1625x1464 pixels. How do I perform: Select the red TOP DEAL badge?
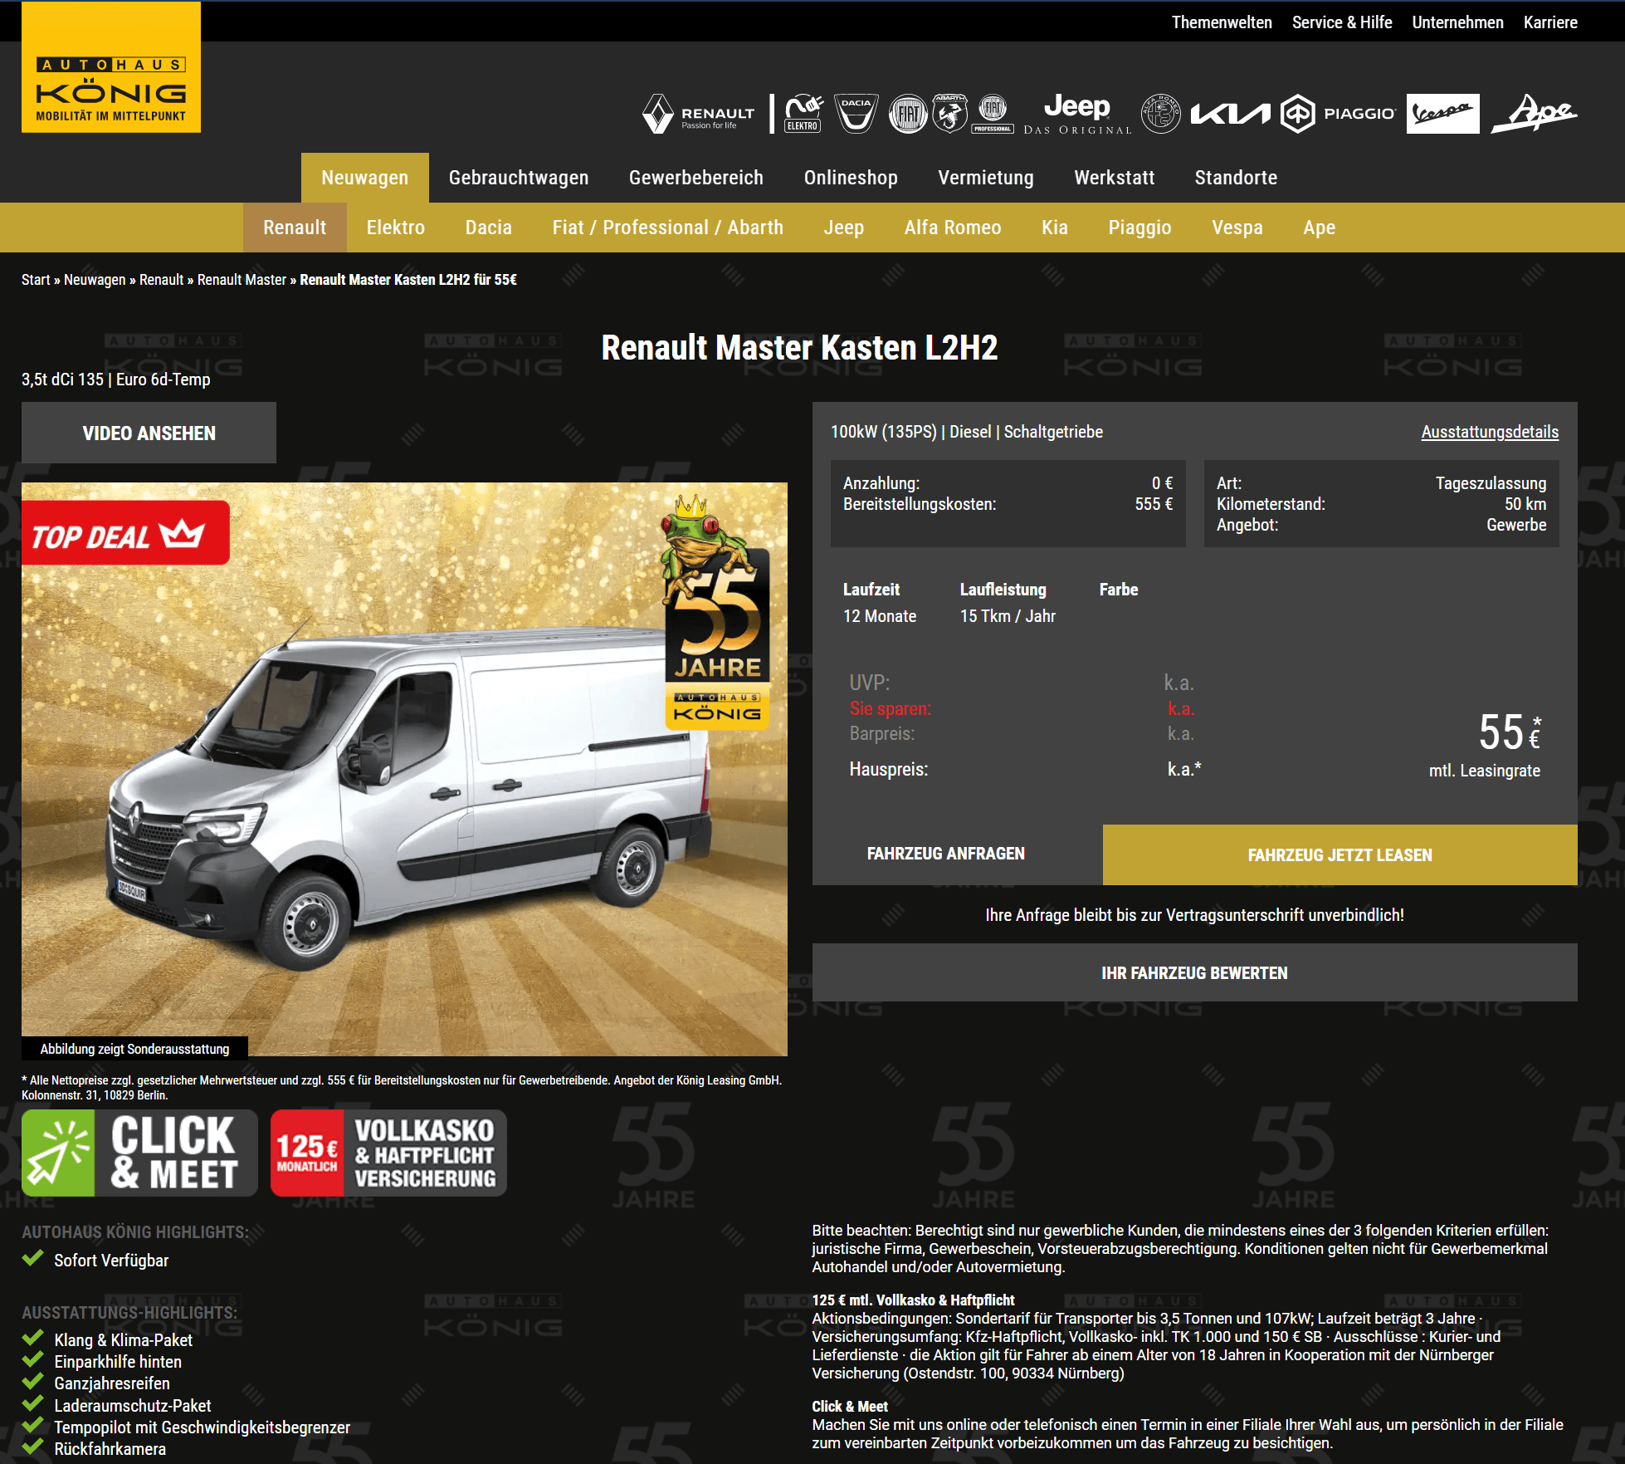click(125, 533)
